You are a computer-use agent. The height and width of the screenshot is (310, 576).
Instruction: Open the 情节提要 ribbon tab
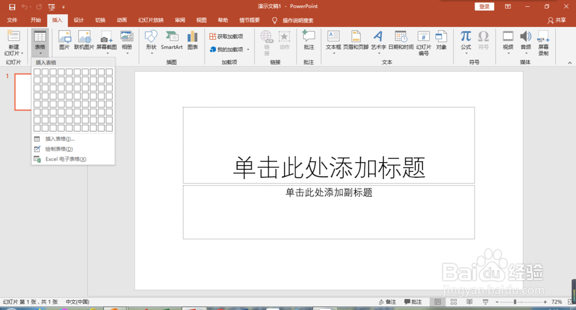[249, 20]
